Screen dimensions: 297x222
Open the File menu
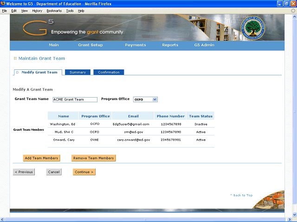point(4,11)
